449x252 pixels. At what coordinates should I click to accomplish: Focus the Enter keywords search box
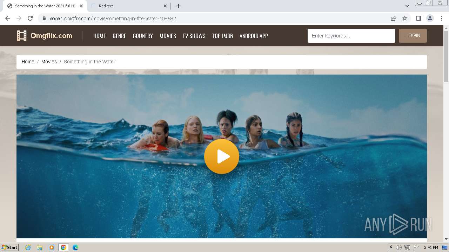point(351,36)
